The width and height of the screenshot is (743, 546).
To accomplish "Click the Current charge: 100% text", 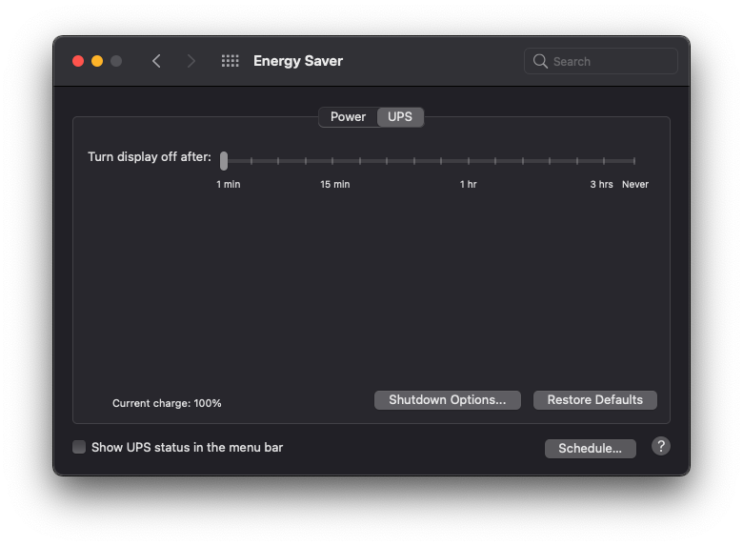I will tap(167, 403).
